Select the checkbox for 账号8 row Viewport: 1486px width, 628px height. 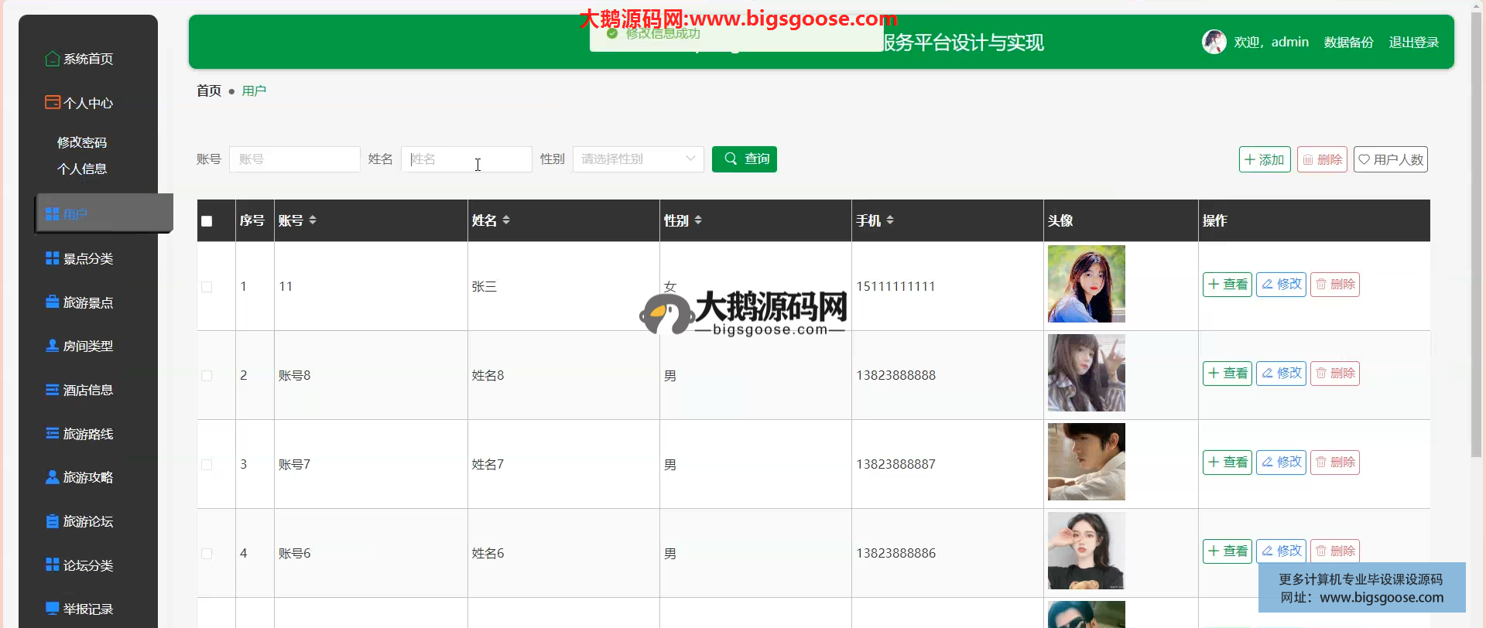(207, 376)
